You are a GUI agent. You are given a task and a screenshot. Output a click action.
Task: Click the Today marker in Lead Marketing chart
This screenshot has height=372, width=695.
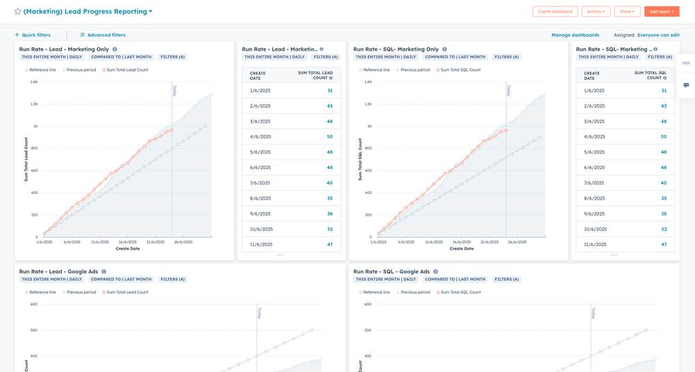click(174, 90)
